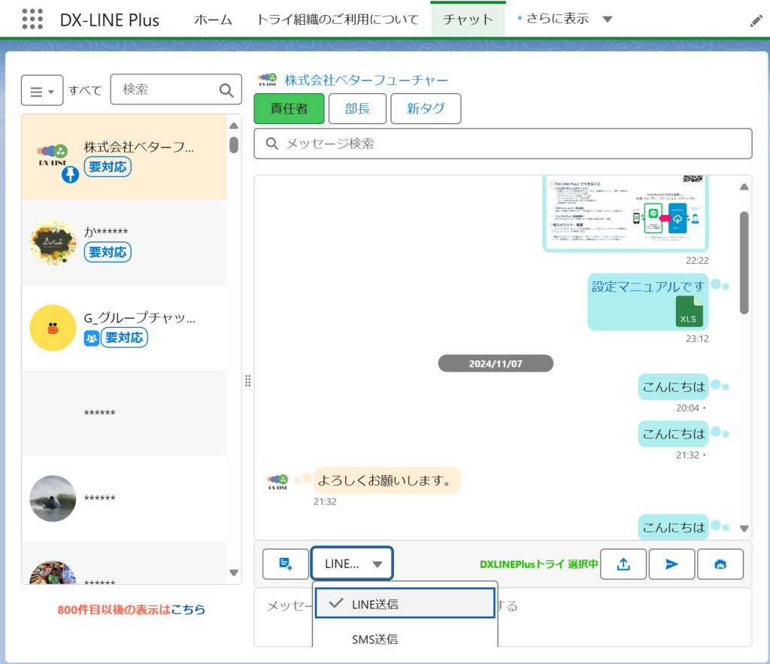Toggle the 部長 tag

click(x=357, y=108)
